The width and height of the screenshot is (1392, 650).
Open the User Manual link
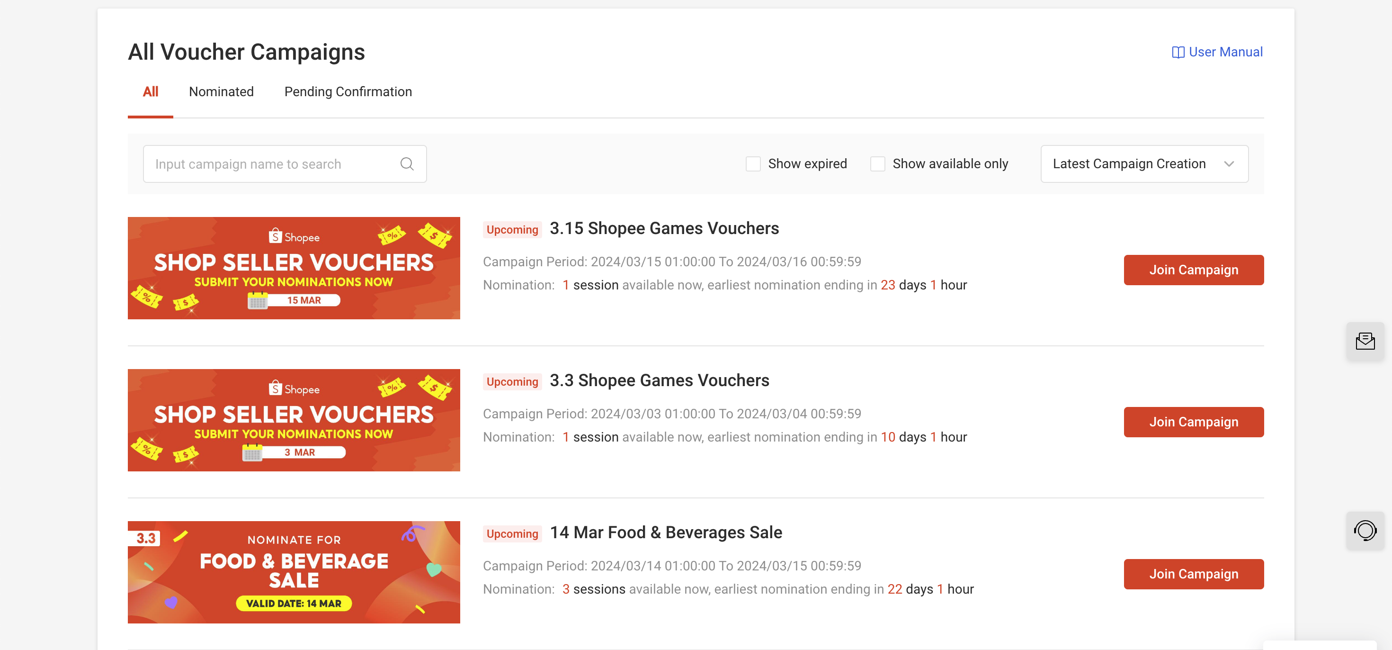click(1225, 52)
